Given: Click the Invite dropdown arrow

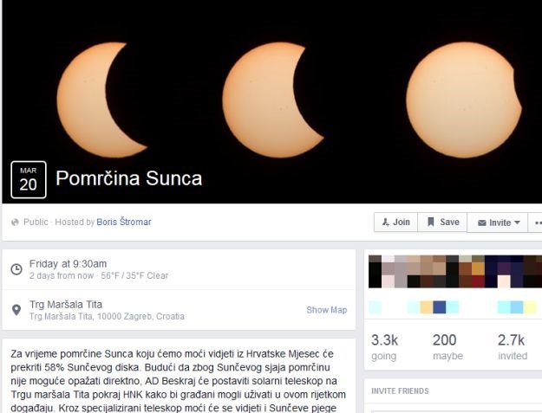Looking at the screenshot, I should (518, 223).
